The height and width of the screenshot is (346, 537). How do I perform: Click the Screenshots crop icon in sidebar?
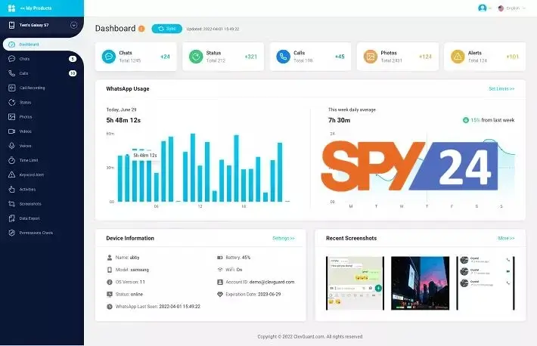click(11, 204)
